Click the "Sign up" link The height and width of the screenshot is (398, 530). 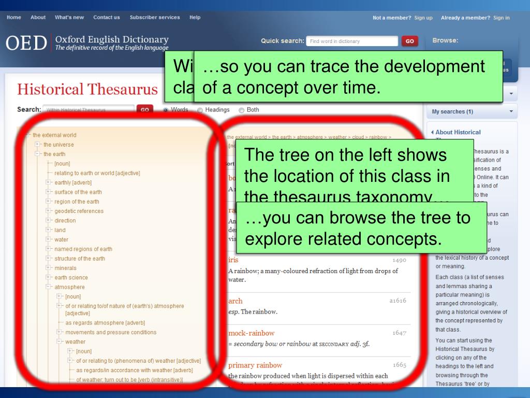tap(423, 17)
